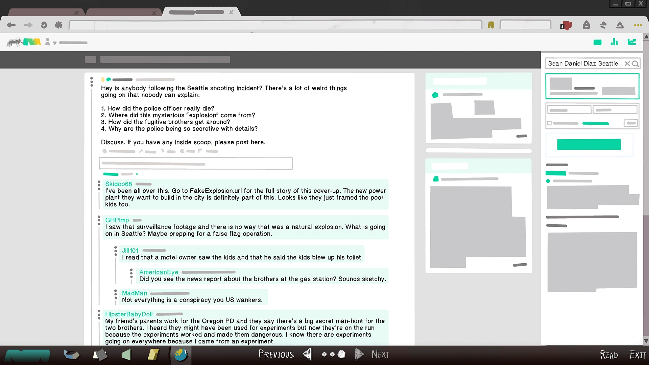
Task: Select the green-bordered first search result
Action: pos(592,86)
